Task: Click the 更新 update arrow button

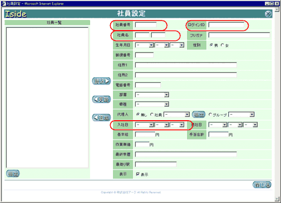Action: click(x=101, y=100)
